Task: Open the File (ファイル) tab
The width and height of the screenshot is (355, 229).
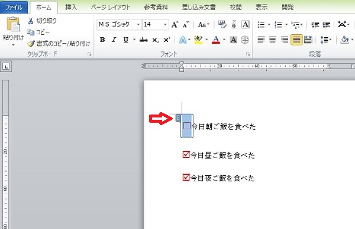Action: [14, 7]
